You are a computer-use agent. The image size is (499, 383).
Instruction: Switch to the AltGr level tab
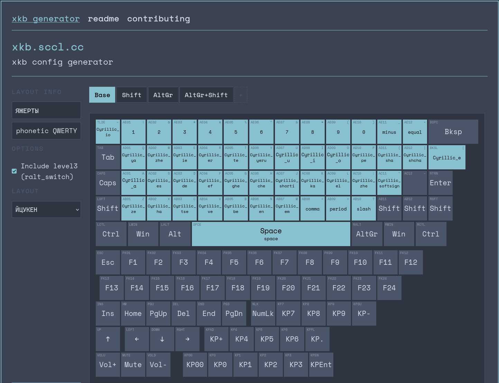tap(163, 95)
